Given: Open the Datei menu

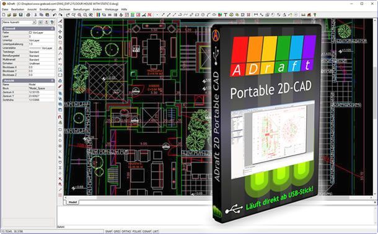Looking at the screenshot, I should click(5, 9).
